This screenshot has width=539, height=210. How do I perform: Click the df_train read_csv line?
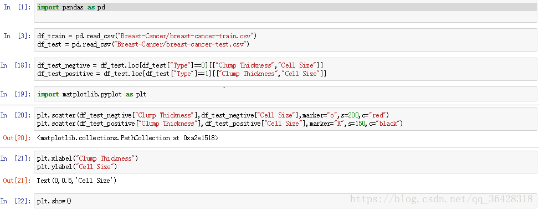point(147,36)
